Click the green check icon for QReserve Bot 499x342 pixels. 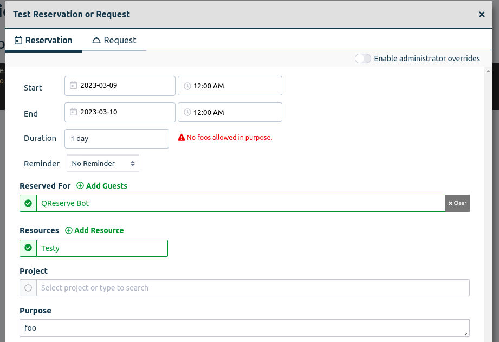(x=28, y=203)
